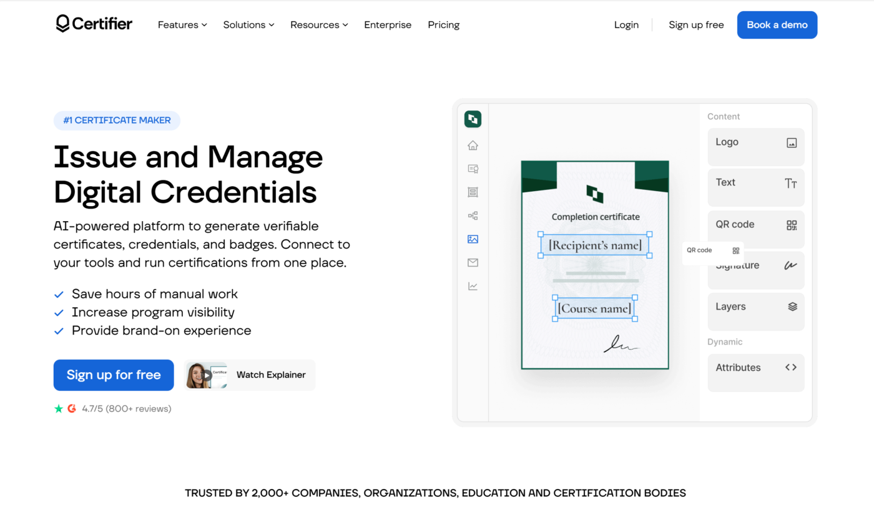
Task: Click the Sign up for free button
Action: coord(114,375)
